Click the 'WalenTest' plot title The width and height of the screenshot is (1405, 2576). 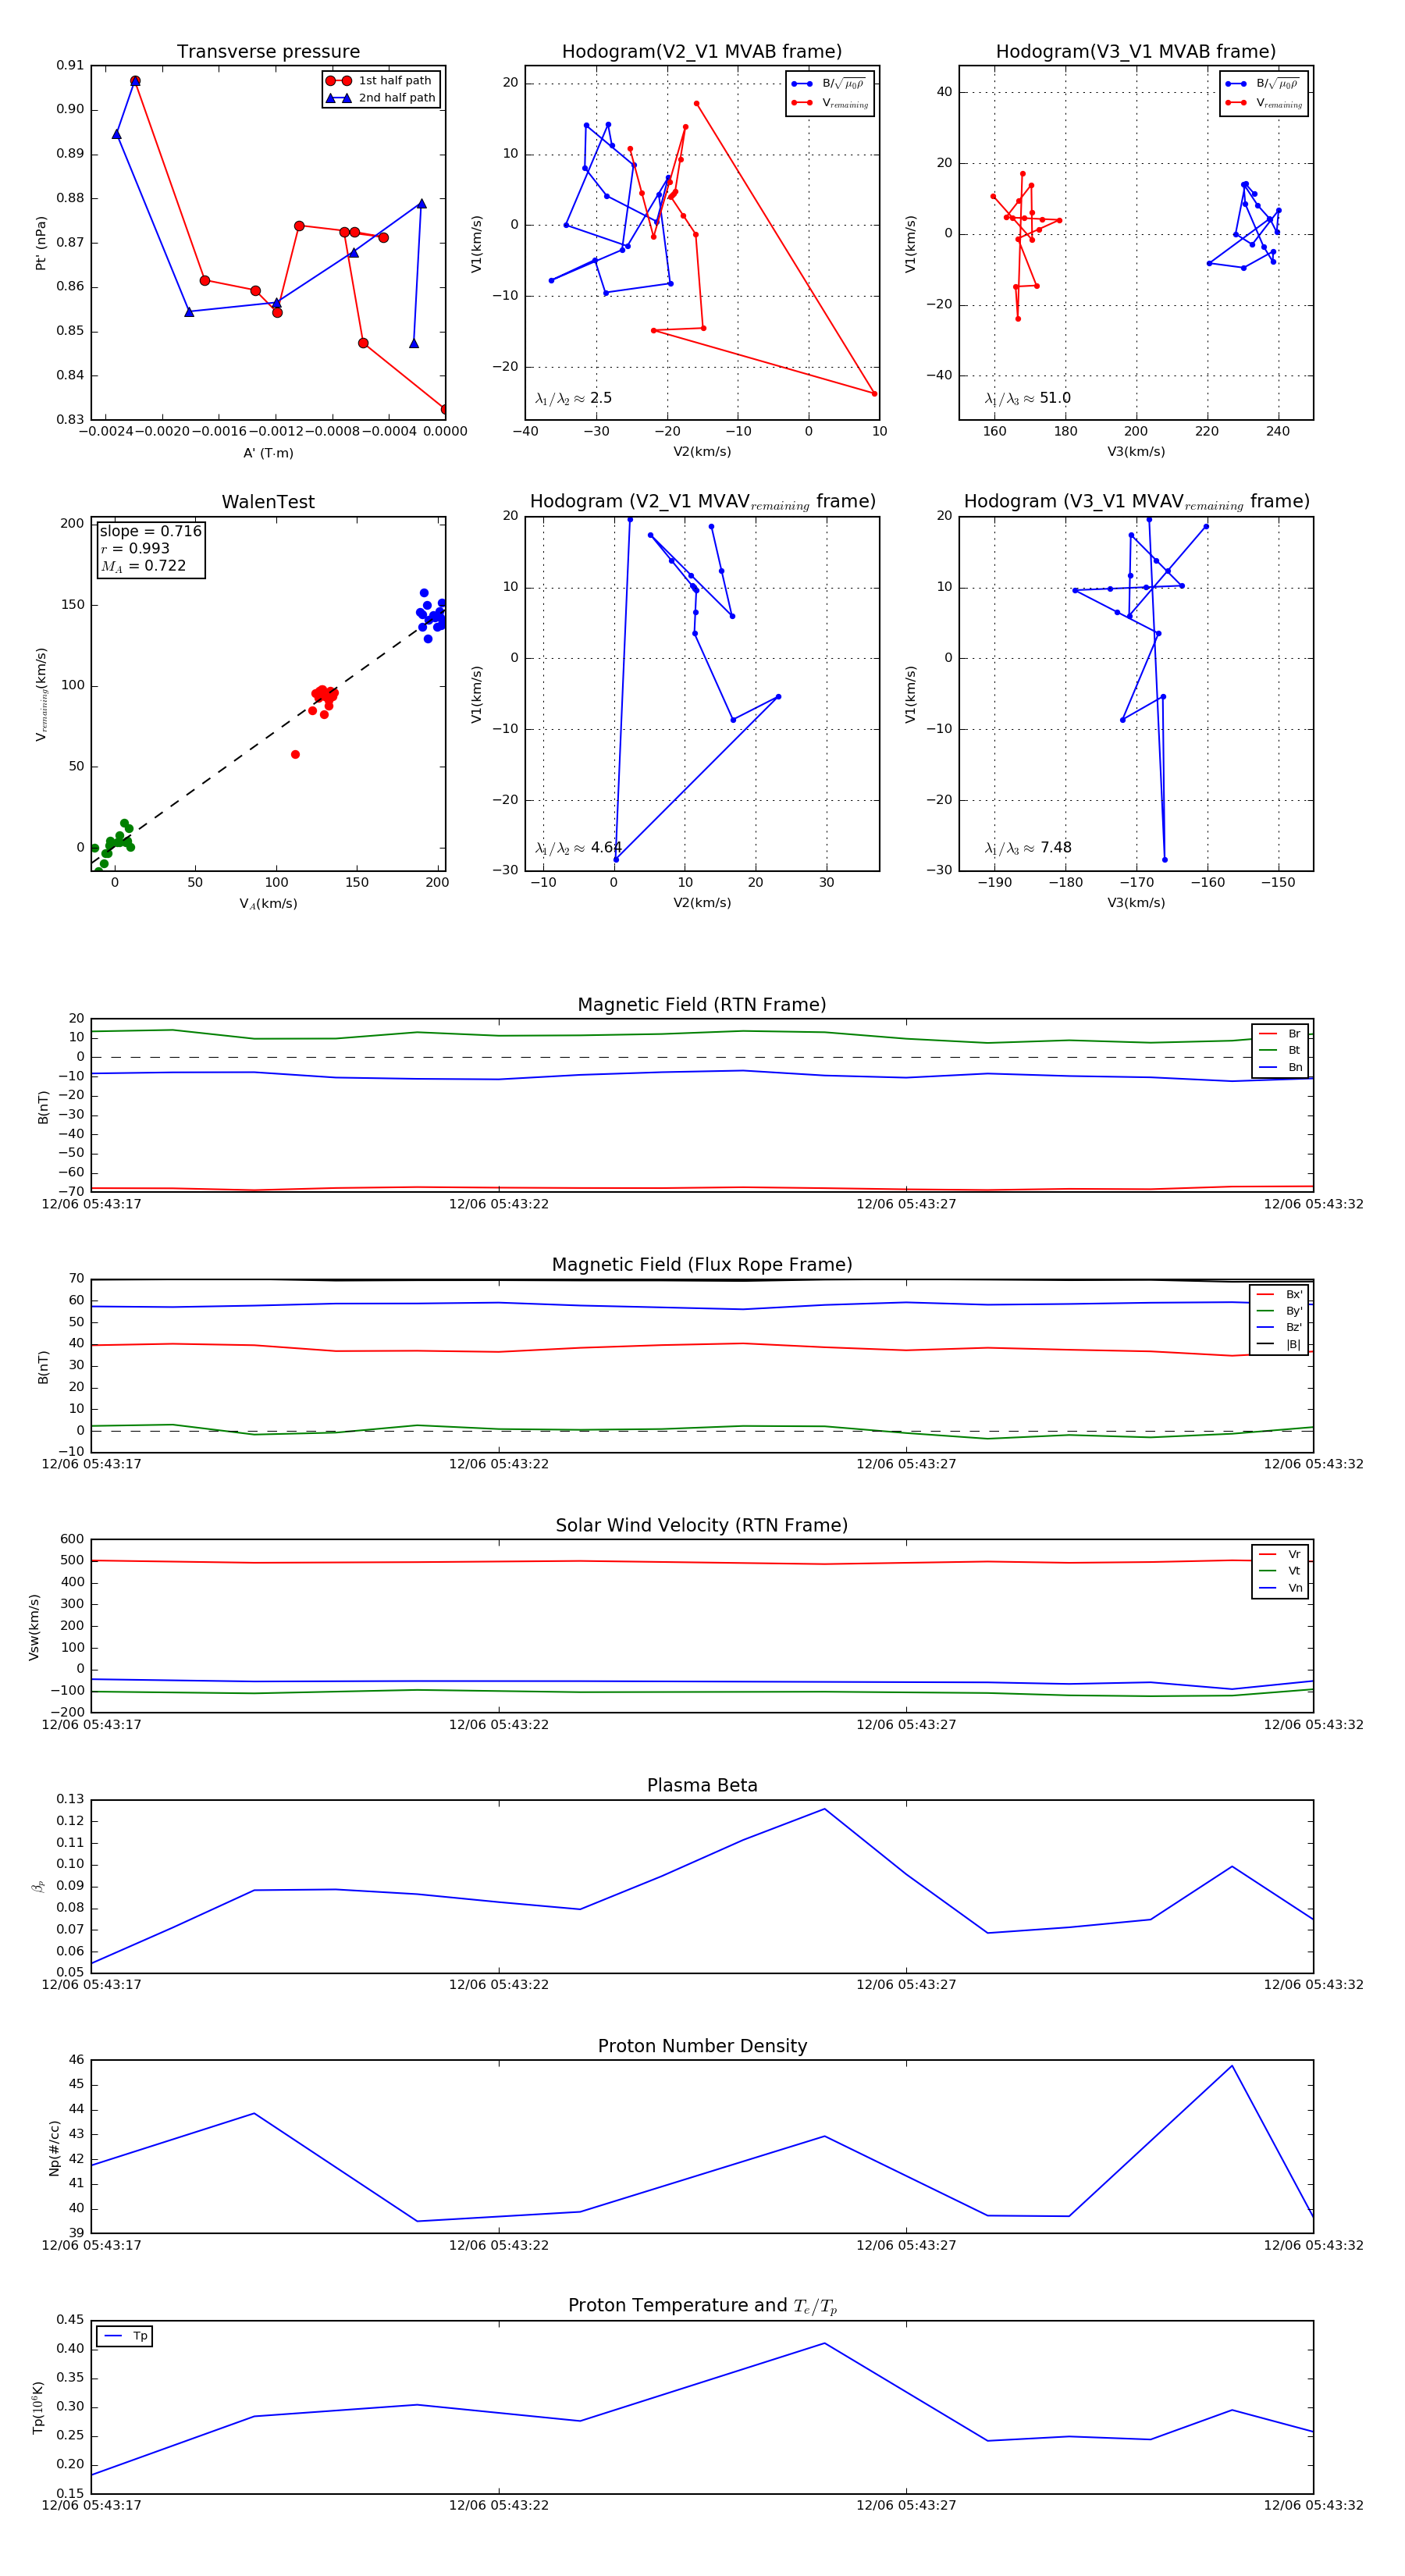tap(268, 502)
